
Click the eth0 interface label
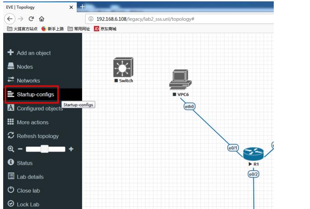(x=189, y=107)
